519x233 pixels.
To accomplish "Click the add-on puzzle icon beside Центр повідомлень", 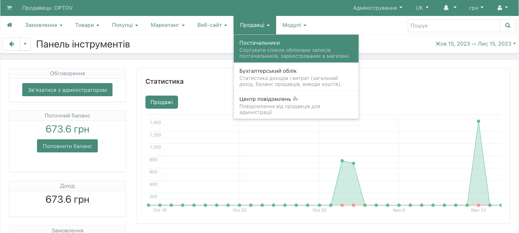I will (x=295, y=99).
